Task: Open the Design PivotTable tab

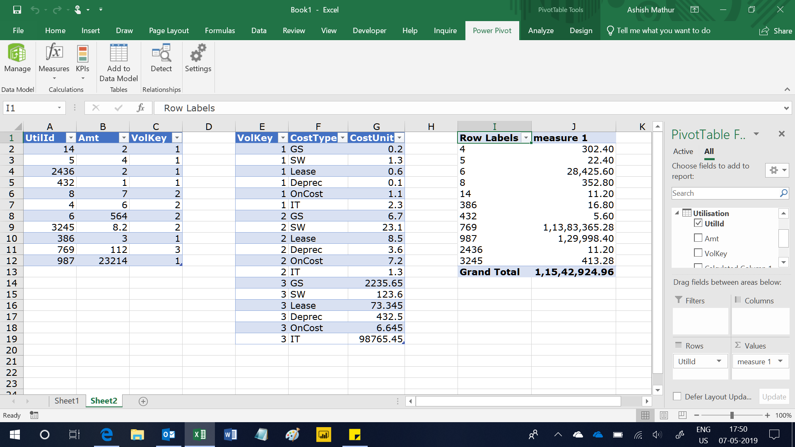Action: pyautogui.click(x=581, y=31)
